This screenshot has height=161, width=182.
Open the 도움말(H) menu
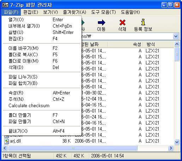coord(130,12)
